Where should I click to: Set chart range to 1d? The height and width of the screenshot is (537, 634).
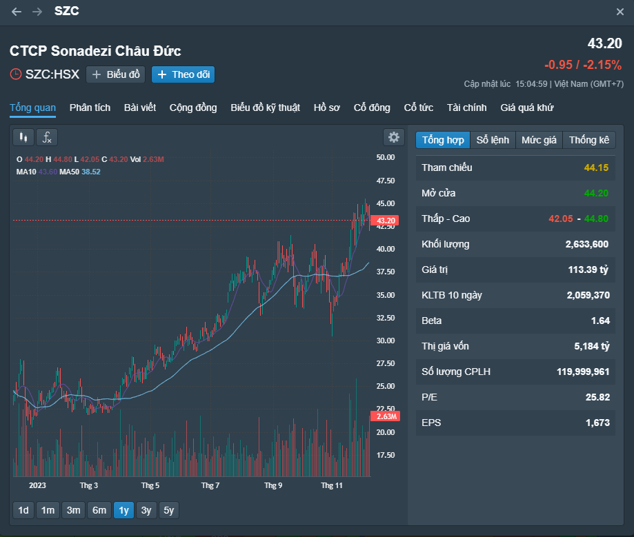tap(23, 510)
